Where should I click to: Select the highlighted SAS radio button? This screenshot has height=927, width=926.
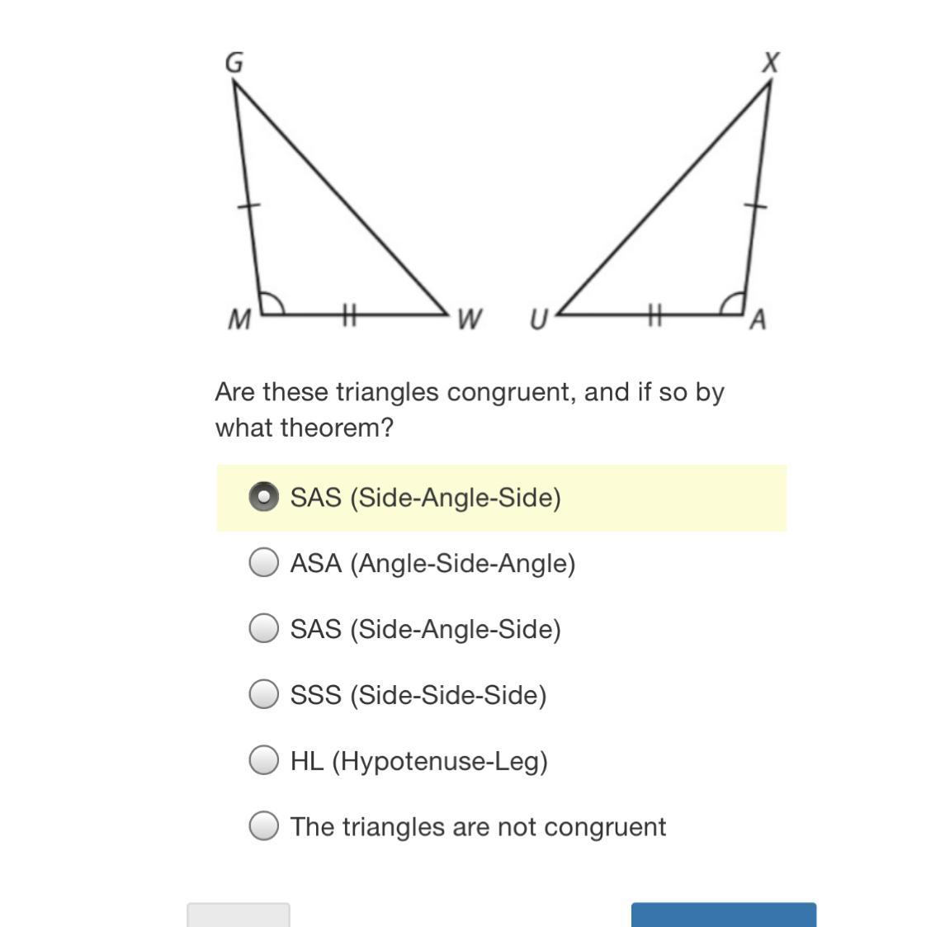coord(263,497)
